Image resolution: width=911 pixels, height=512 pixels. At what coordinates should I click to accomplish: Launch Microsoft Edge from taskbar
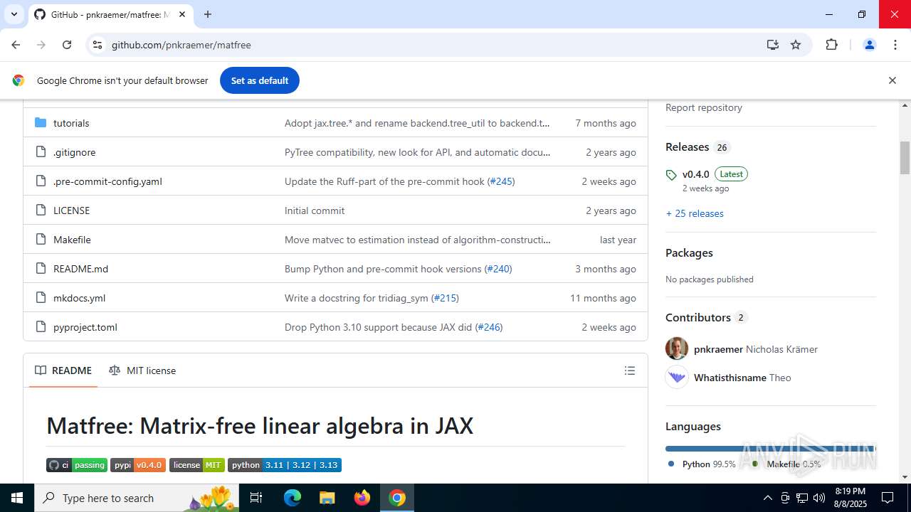click(293, 498)
